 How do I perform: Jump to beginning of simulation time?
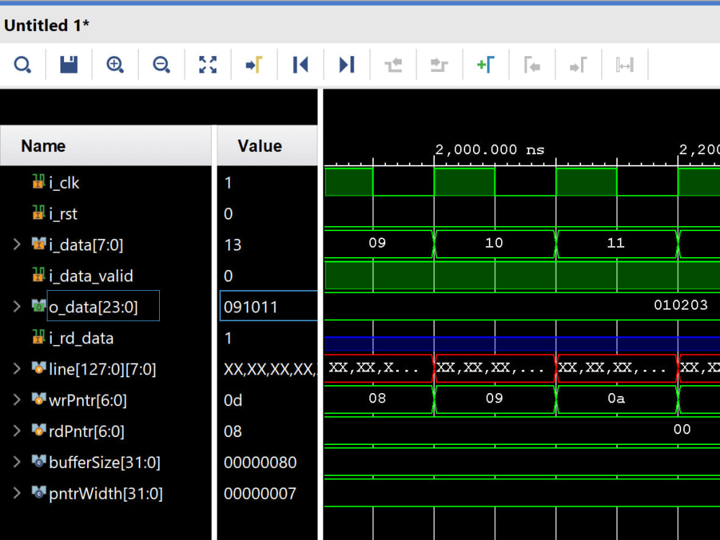click(x=300, y=65)
